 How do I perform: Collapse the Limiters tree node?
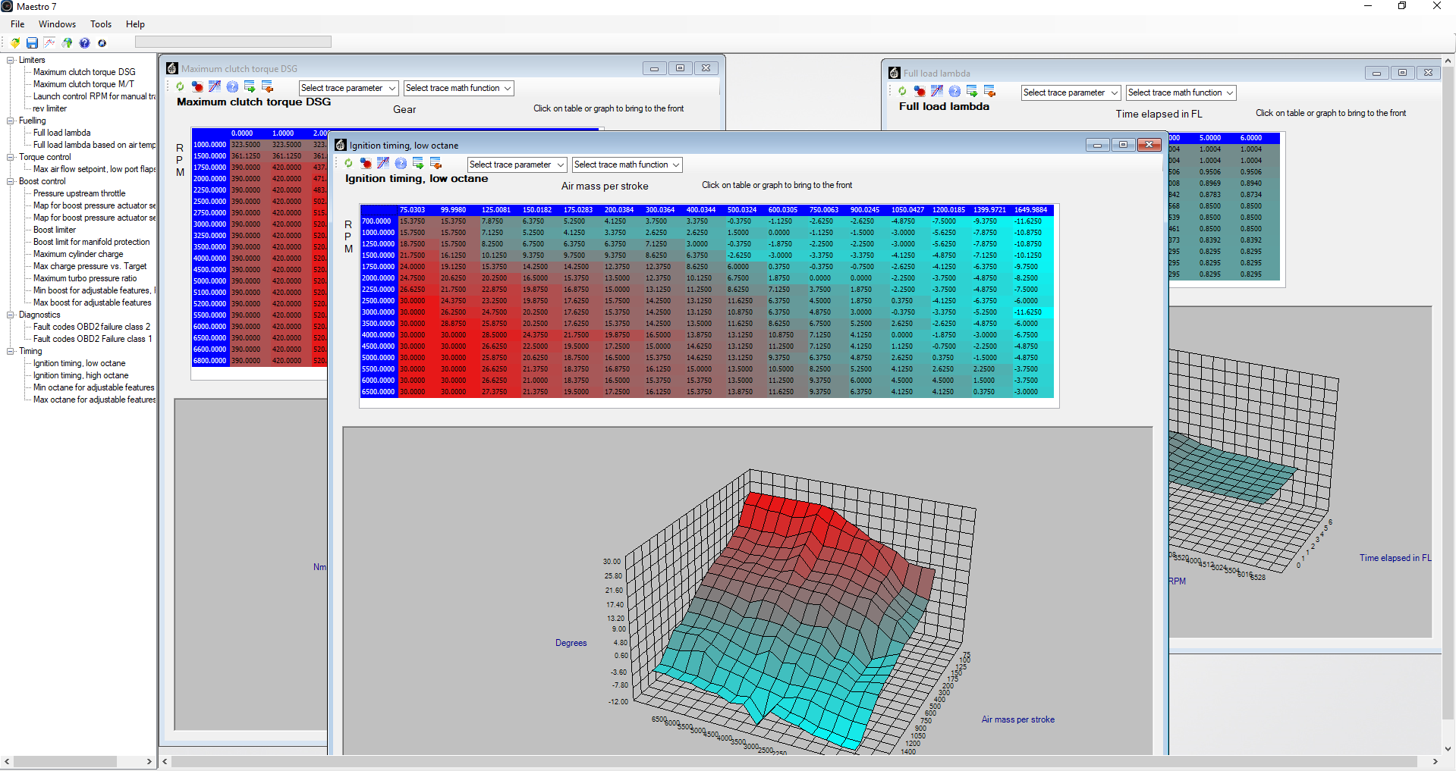tap(11, 60)
